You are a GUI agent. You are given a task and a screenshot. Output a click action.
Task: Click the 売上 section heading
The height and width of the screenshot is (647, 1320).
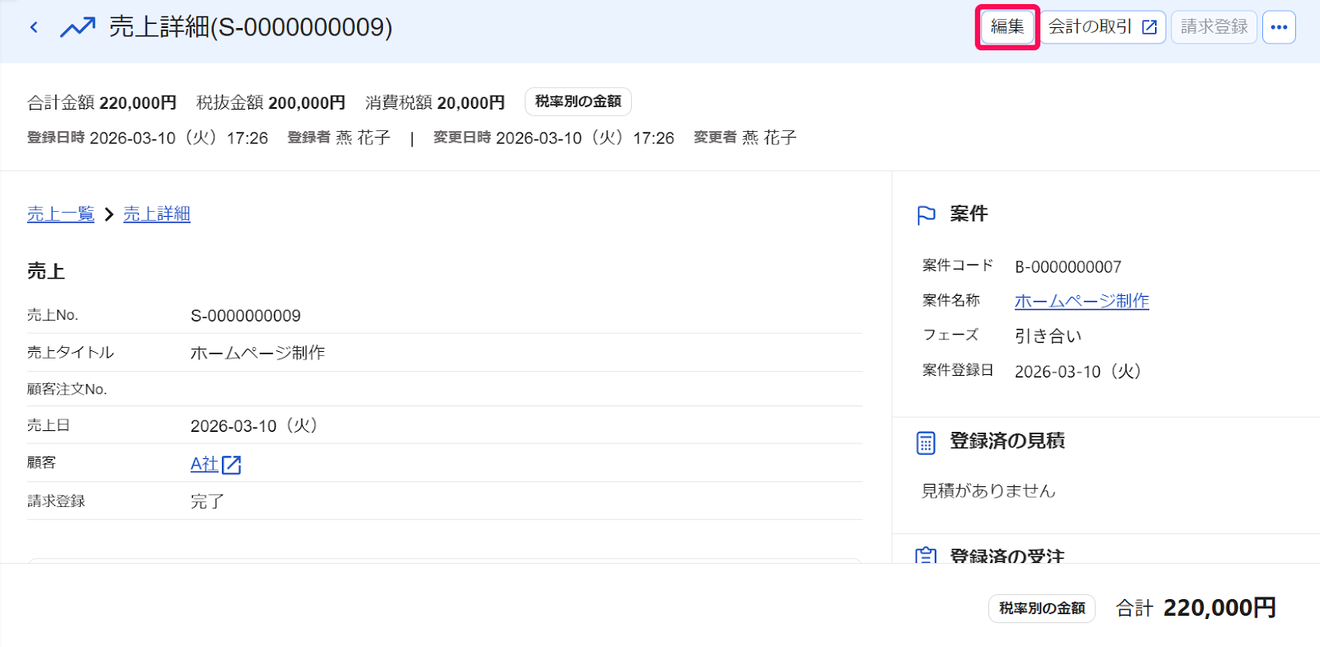(46, 271)
